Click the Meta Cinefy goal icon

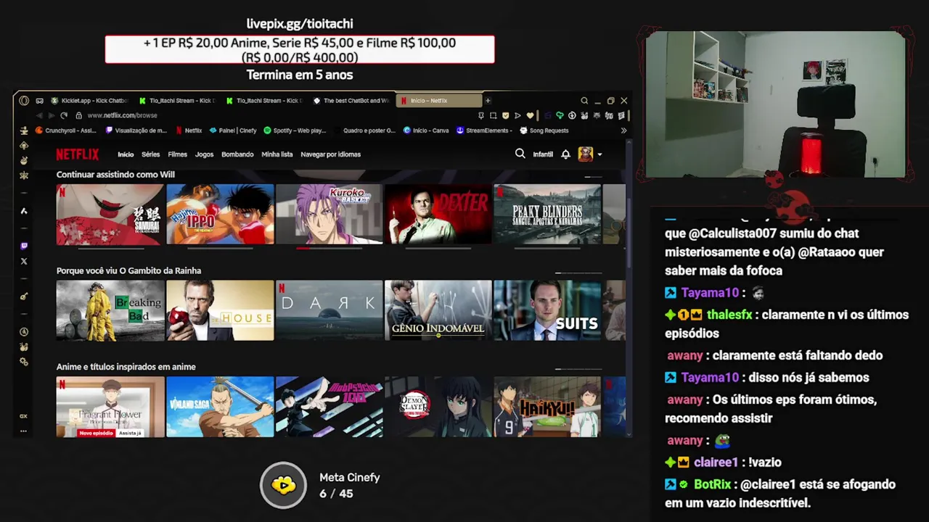click(x=283, y=485)
